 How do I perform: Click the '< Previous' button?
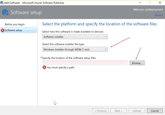[100, 111]
